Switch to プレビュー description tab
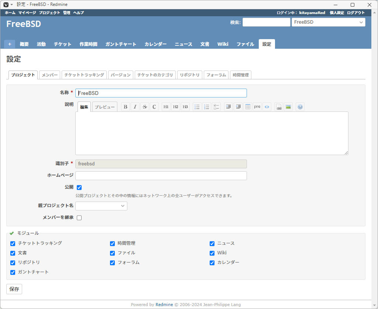Image resolution: width=378 pixels, height=309 pixels. [104, 107]
